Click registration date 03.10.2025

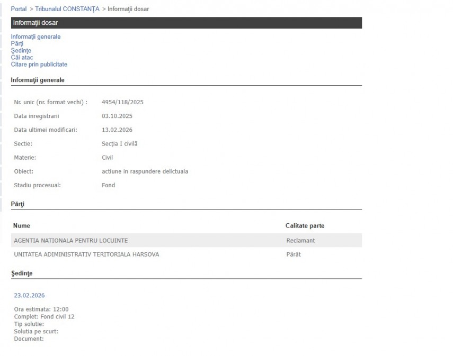[117, 116]
